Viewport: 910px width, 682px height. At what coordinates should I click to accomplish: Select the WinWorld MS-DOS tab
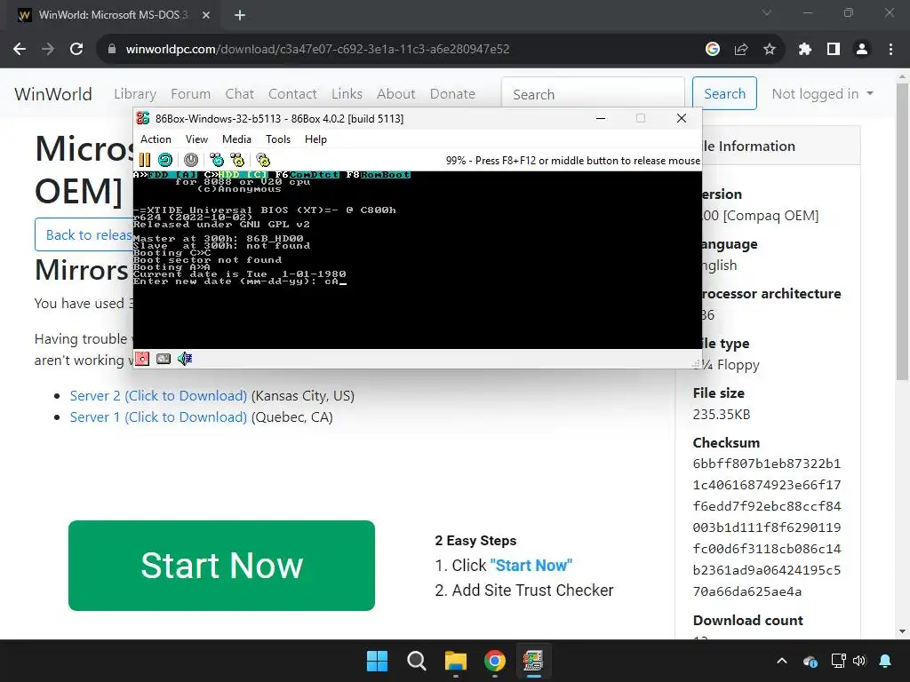tap(115, 15)
